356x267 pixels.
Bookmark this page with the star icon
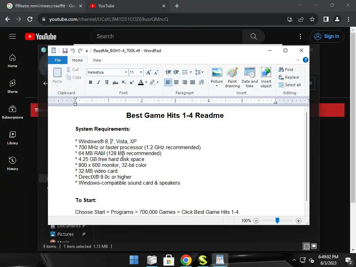point(312,19)
